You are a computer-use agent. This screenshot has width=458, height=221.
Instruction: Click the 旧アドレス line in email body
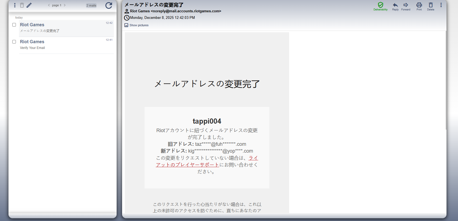click(x=207, y=144)
